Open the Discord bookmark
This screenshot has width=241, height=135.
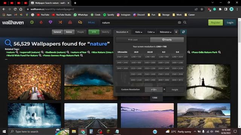(139, 15)
